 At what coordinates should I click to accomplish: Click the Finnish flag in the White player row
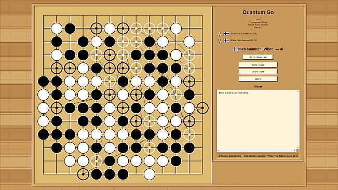coord(226,40)
